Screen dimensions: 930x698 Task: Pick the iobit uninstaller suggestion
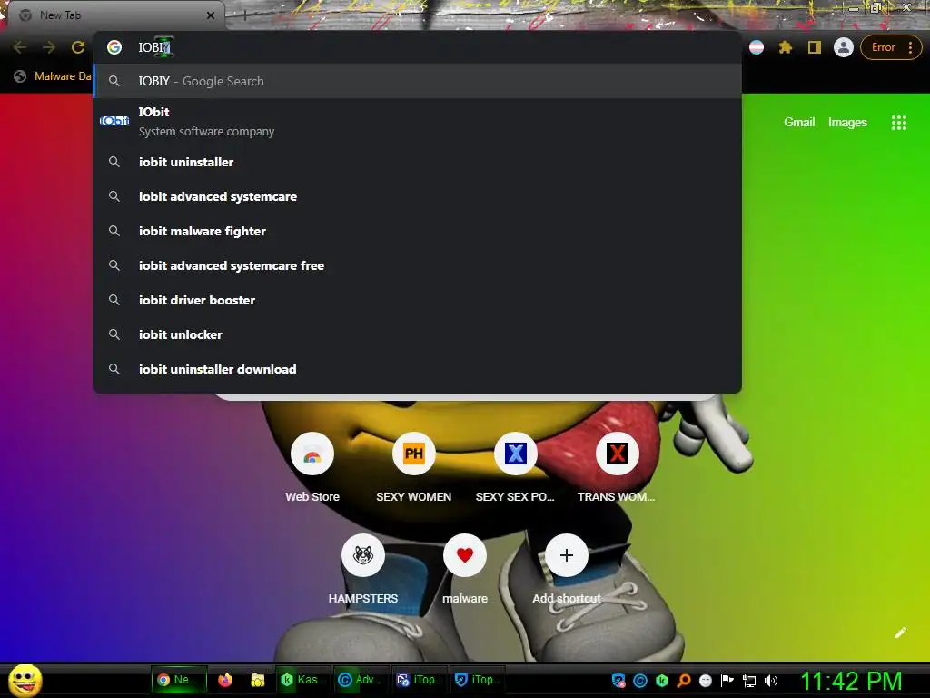418,162
